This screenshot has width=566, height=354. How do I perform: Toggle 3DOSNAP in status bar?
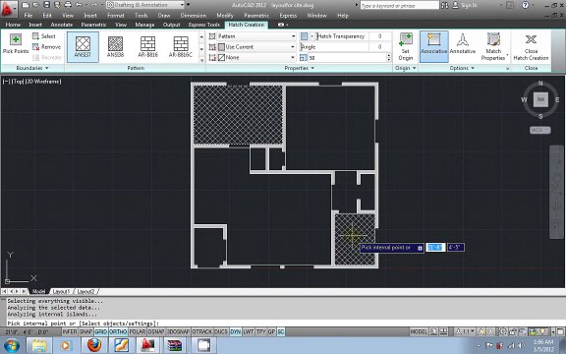point(178,331)
